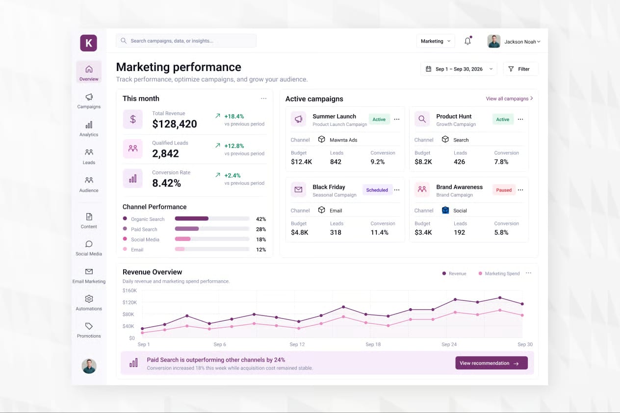Click the user avatar at the sidebar bottom
This screenshot has width=620, height=413.
(89, 366)
